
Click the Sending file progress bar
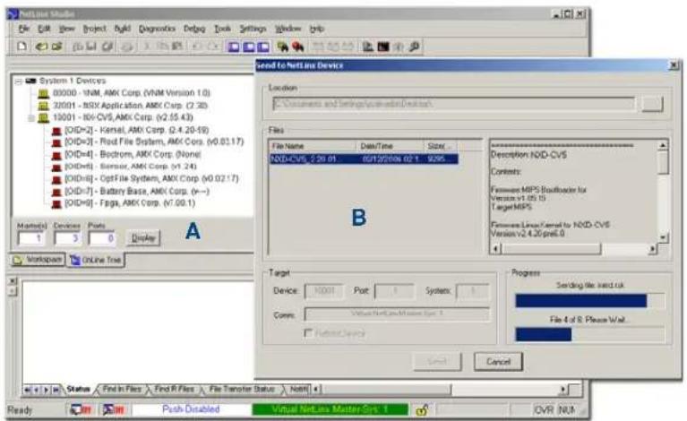coord(589,301)
